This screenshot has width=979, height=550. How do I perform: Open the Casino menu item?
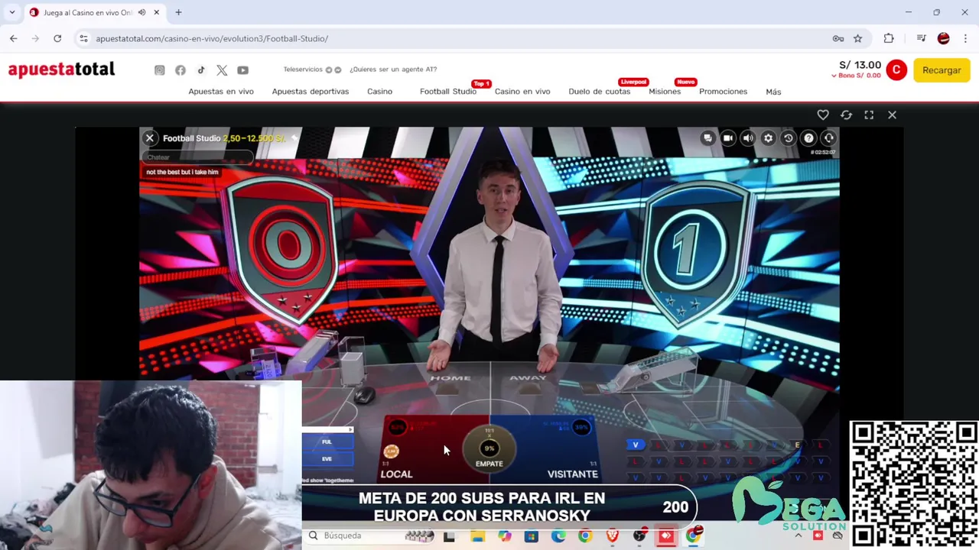coord(379,92)
